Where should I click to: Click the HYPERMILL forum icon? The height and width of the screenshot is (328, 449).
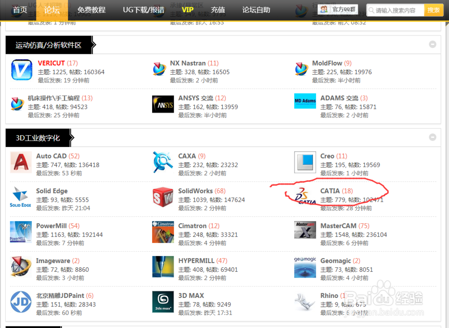pyautogui.click(x=163, y=267)
